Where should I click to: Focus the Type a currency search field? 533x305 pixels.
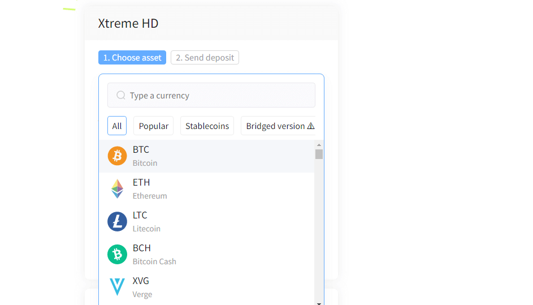click(x=218, y=96)
